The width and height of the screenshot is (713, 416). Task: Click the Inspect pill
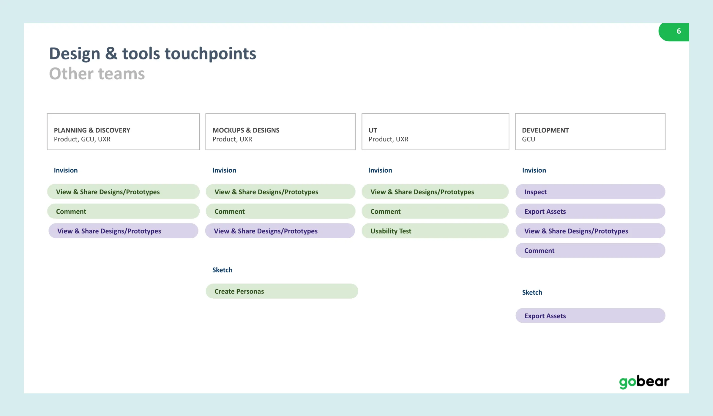pyautogui.click(x=590, y=192)
